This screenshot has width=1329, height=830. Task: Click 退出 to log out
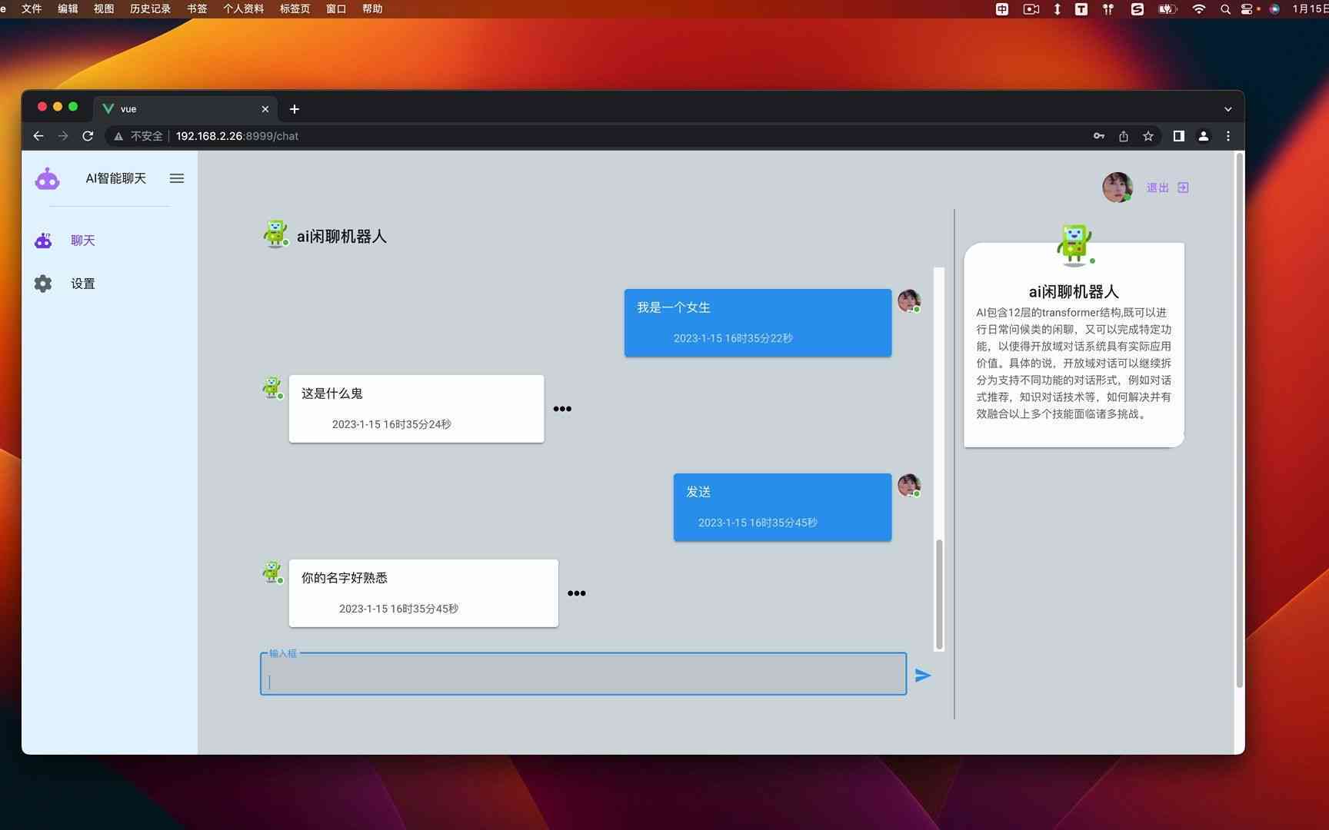[1157, 188]
